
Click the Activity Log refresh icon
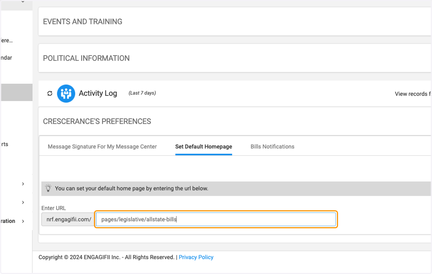50,94
